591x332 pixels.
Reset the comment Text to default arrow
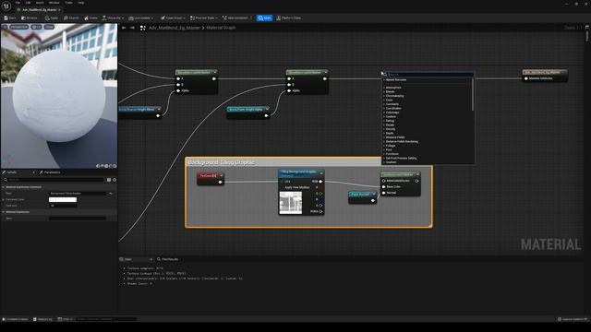(x=111, y=194)
